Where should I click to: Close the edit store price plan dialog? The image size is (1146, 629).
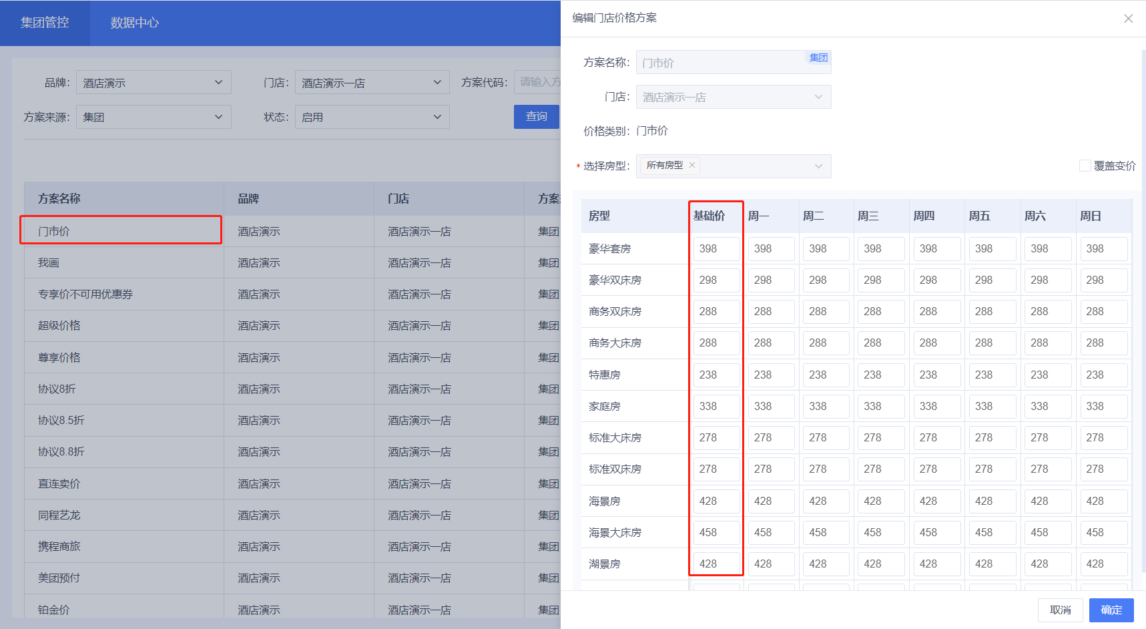[1128, 19]
